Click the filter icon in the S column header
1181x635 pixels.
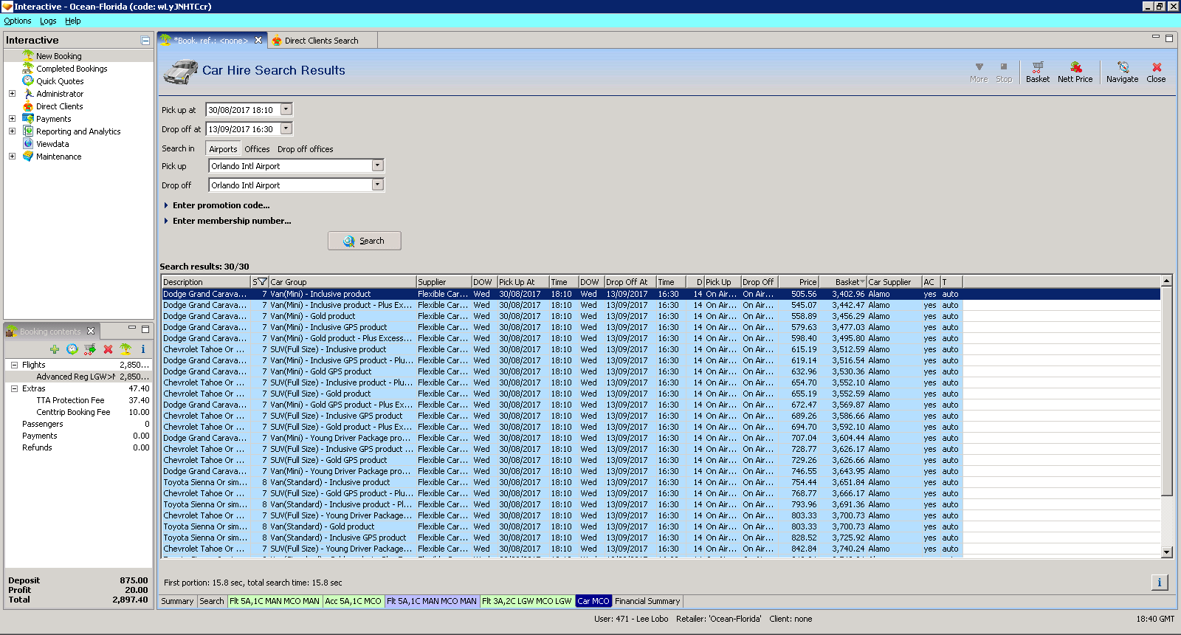(261, 282)
